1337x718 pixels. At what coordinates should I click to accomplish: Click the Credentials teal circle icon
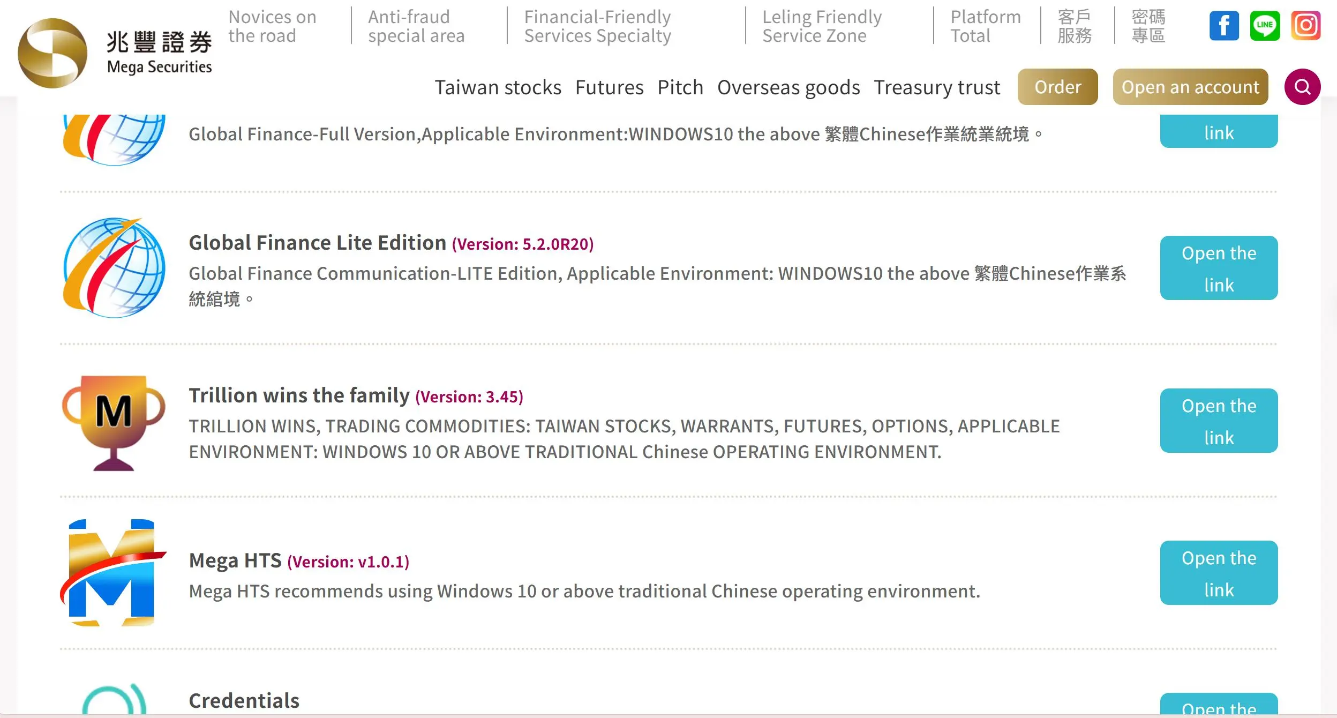coord(114,699)
